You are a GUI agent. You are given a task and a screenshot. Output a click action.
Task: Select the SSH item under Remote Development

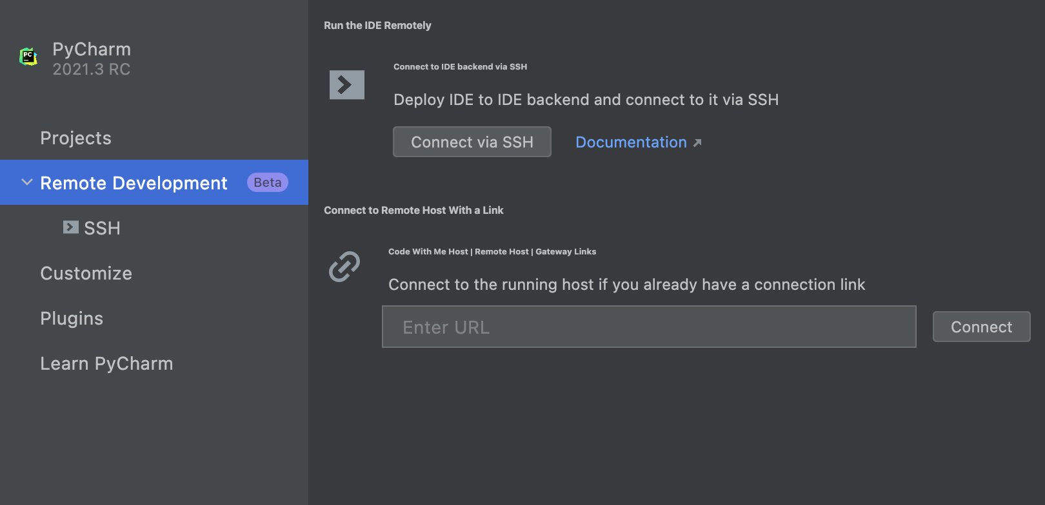pyautogui.click(x=102, y=228)
